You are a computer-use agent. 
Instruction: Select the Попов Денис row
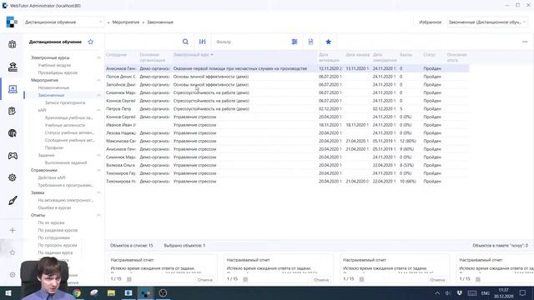[287, 77]
